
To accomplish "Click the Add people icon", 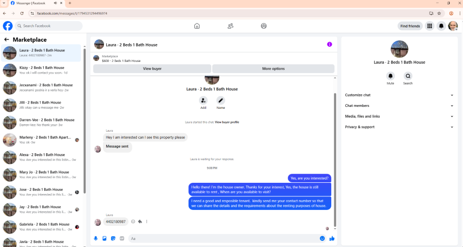I will [203, 101].
